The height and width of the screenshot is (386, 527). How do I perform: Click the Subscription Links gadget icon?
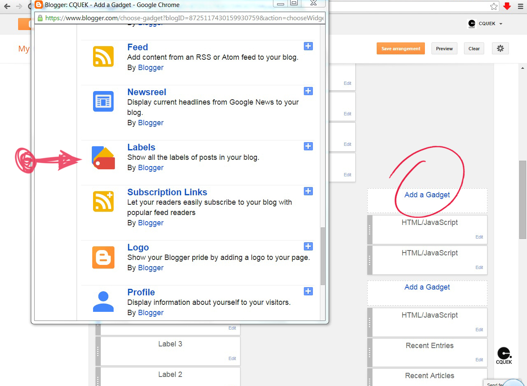tap(103, 201)
